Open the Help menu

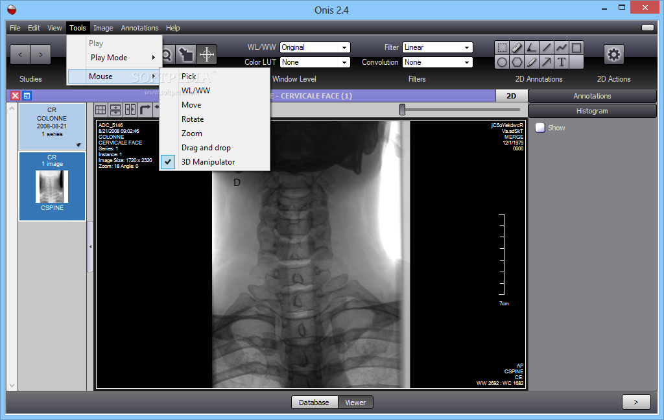(172, 28)
